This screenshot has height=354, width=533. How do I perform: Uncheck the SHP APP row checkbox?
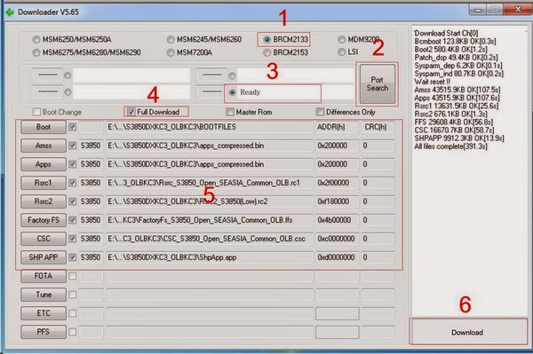tap(73, 257)
